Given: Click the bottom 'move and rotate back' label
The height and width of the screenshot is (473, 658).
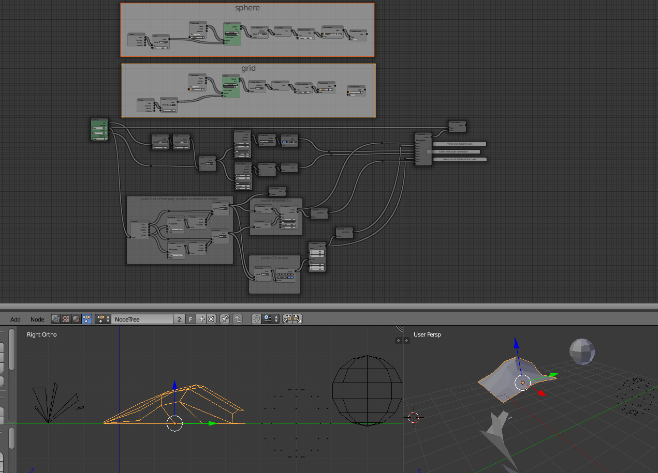Looking at the screenshot, I should pos(459,159).
